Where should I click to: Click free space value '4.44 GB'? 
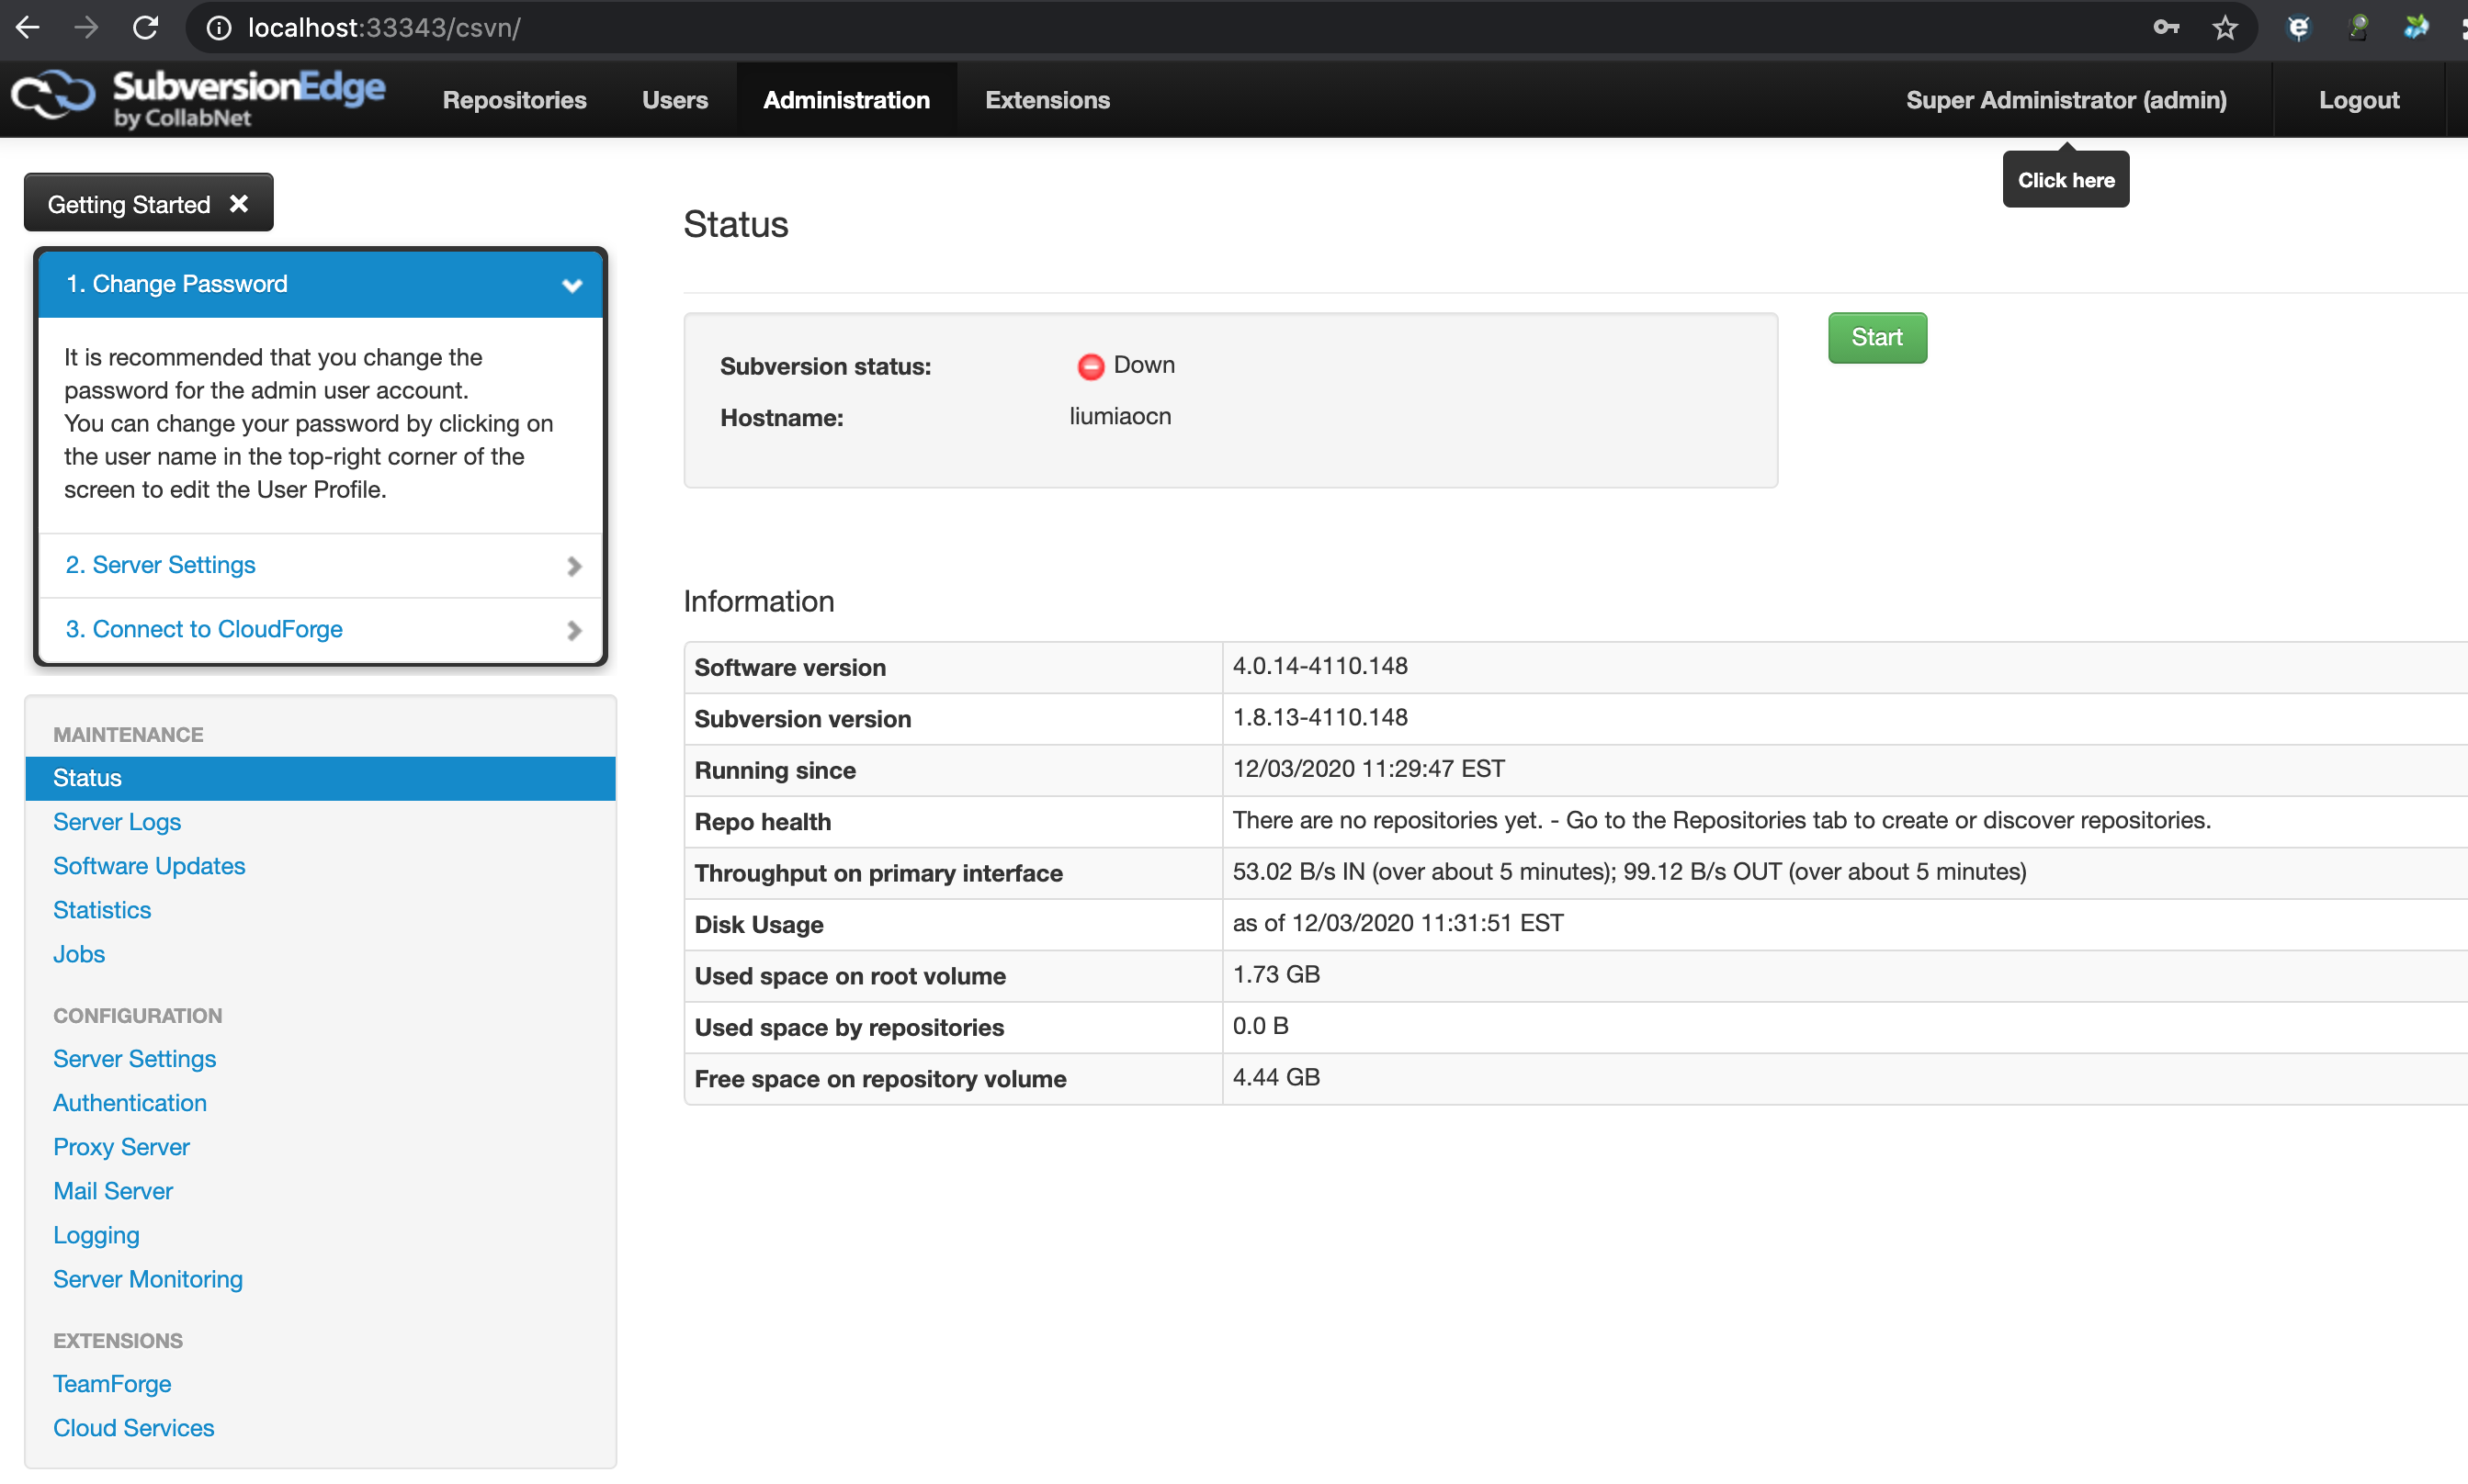tap(1275, 1078)
